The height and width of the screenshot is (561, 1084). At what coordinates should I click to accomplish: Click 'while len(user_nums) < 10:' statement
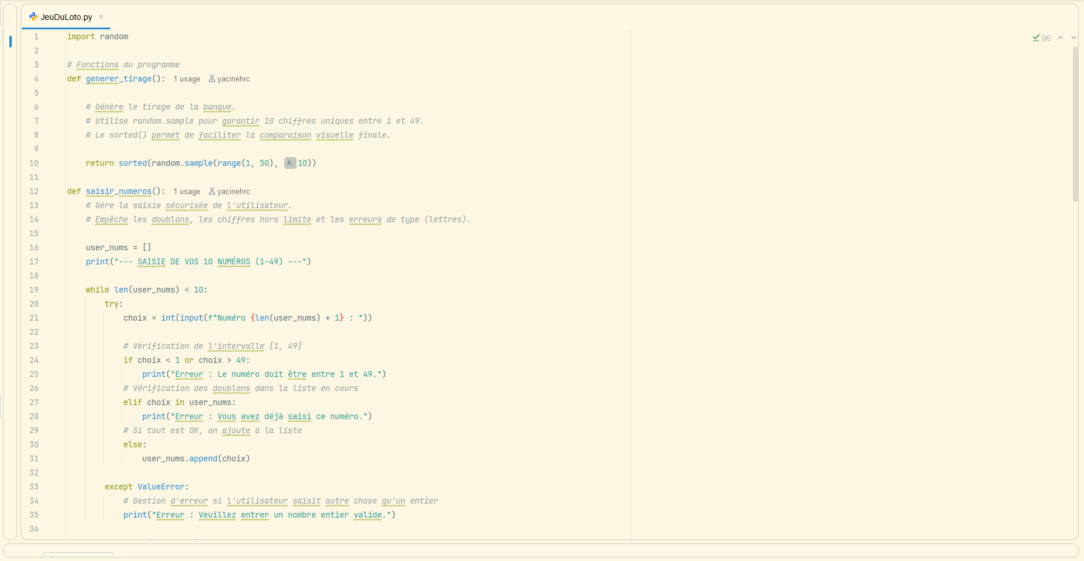[147, 290]
